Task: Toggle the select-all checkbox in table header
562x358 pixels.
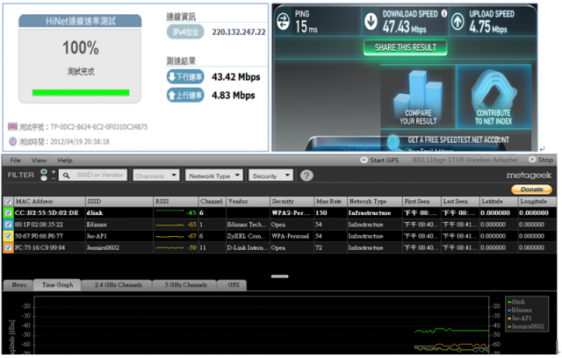Action: pos(8,202)
